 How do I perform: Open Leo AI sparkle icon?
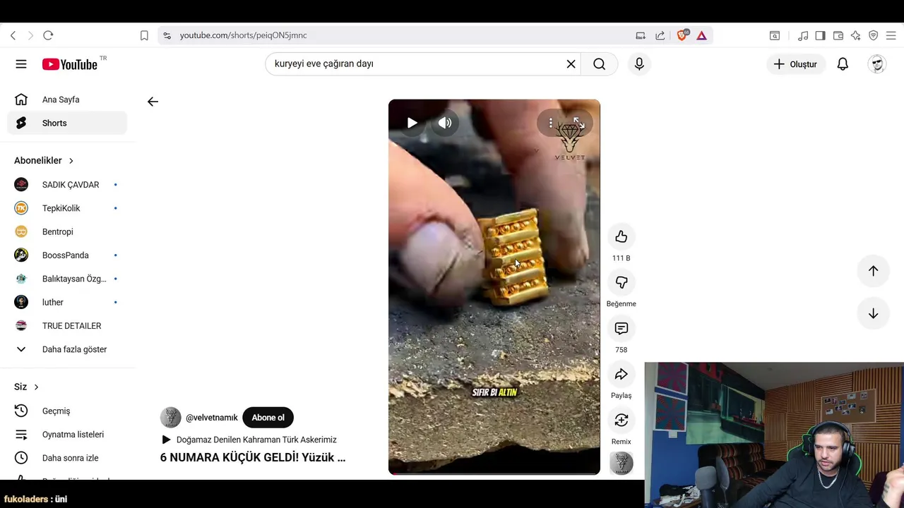855,35
